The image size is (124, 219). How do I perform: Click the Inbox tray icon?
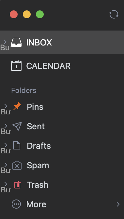click(16, 42)
